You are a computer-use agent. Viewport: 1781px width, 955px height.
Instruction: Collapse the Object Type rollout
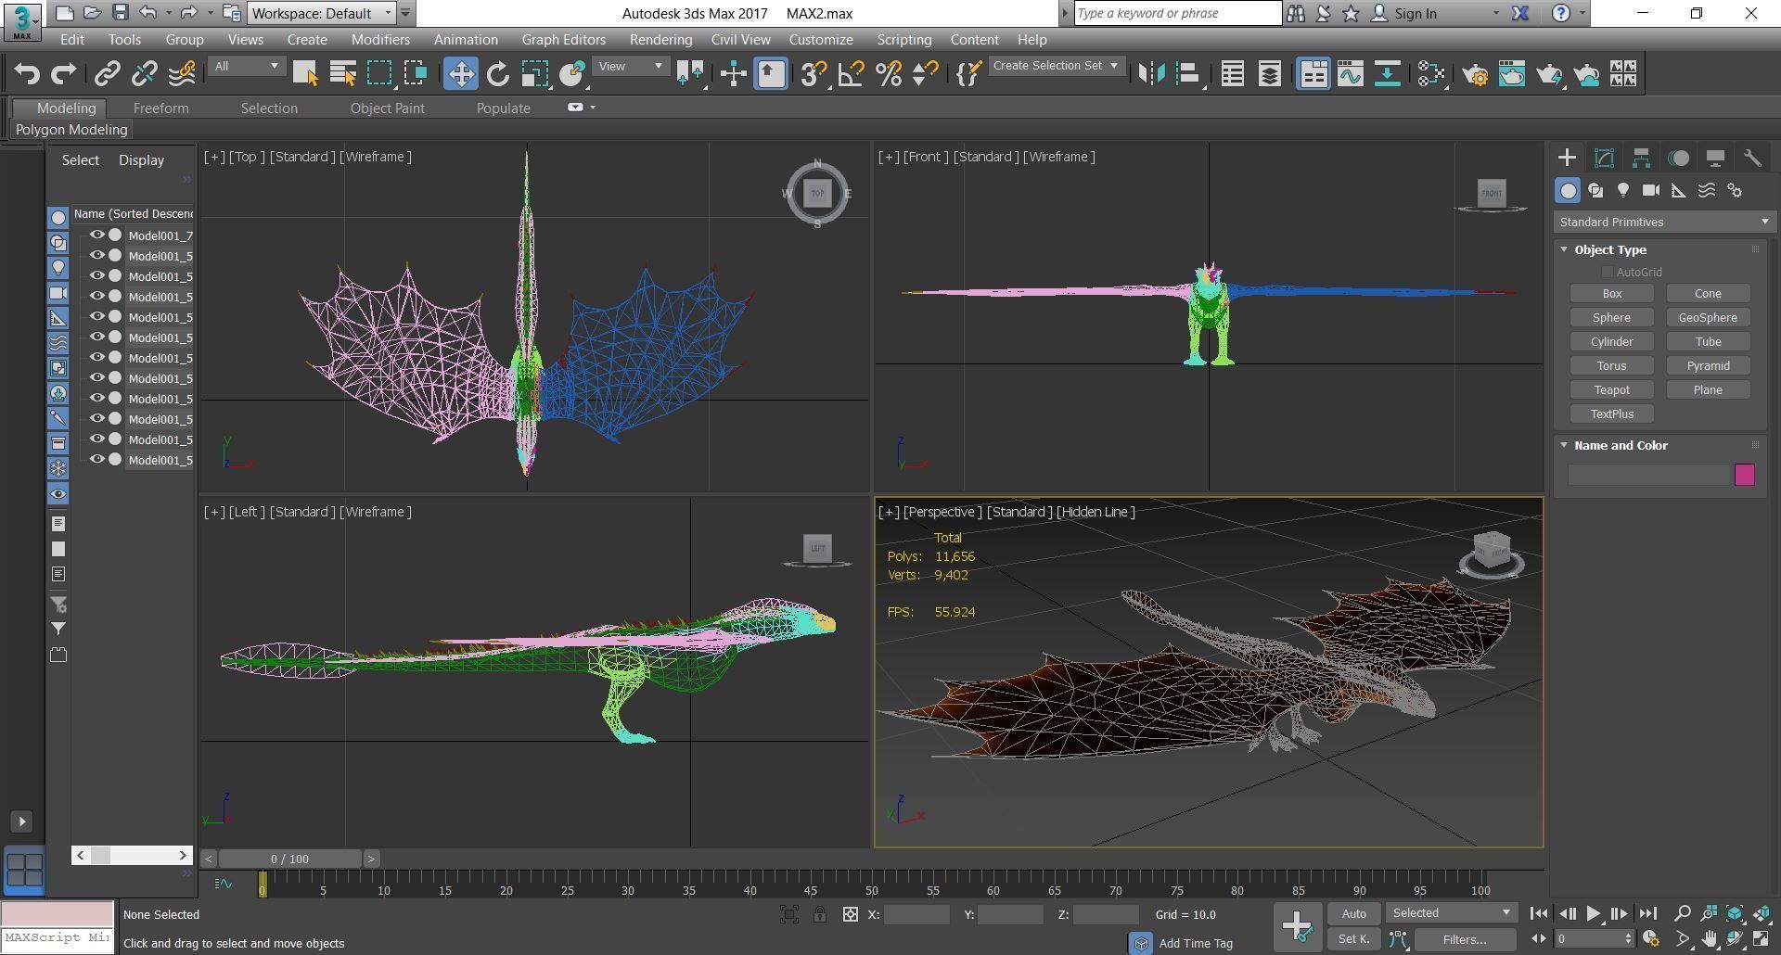click(x=1609, y=249)
